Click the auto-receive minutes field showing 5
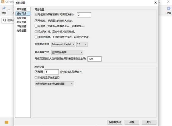Screen dimensions: 172x126 pyautogui.click(x=52, y=72)
